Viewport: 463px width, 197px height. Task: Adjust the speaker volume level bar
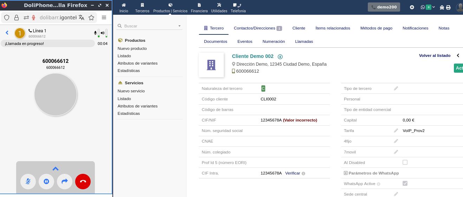point(106,33)
